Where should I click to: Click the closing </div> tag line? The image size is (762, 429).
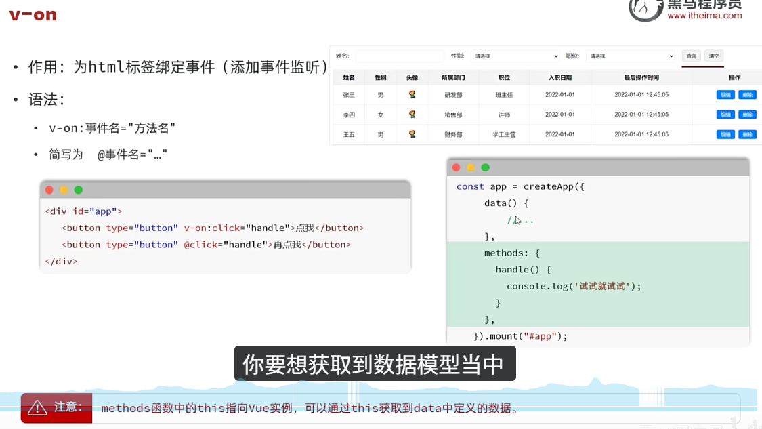click(61, 261)
